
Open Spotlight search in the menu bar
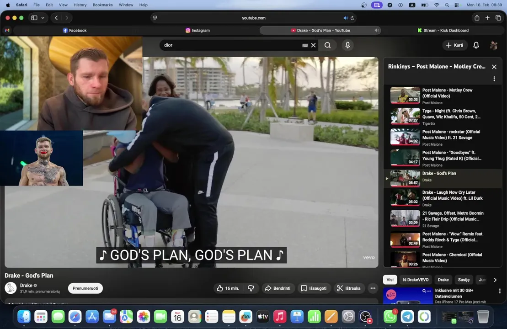(447, 5)
